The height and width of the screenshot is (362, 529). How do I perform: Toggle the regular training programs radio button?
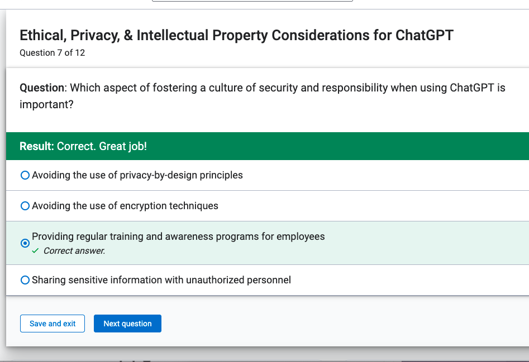point(25,243)
